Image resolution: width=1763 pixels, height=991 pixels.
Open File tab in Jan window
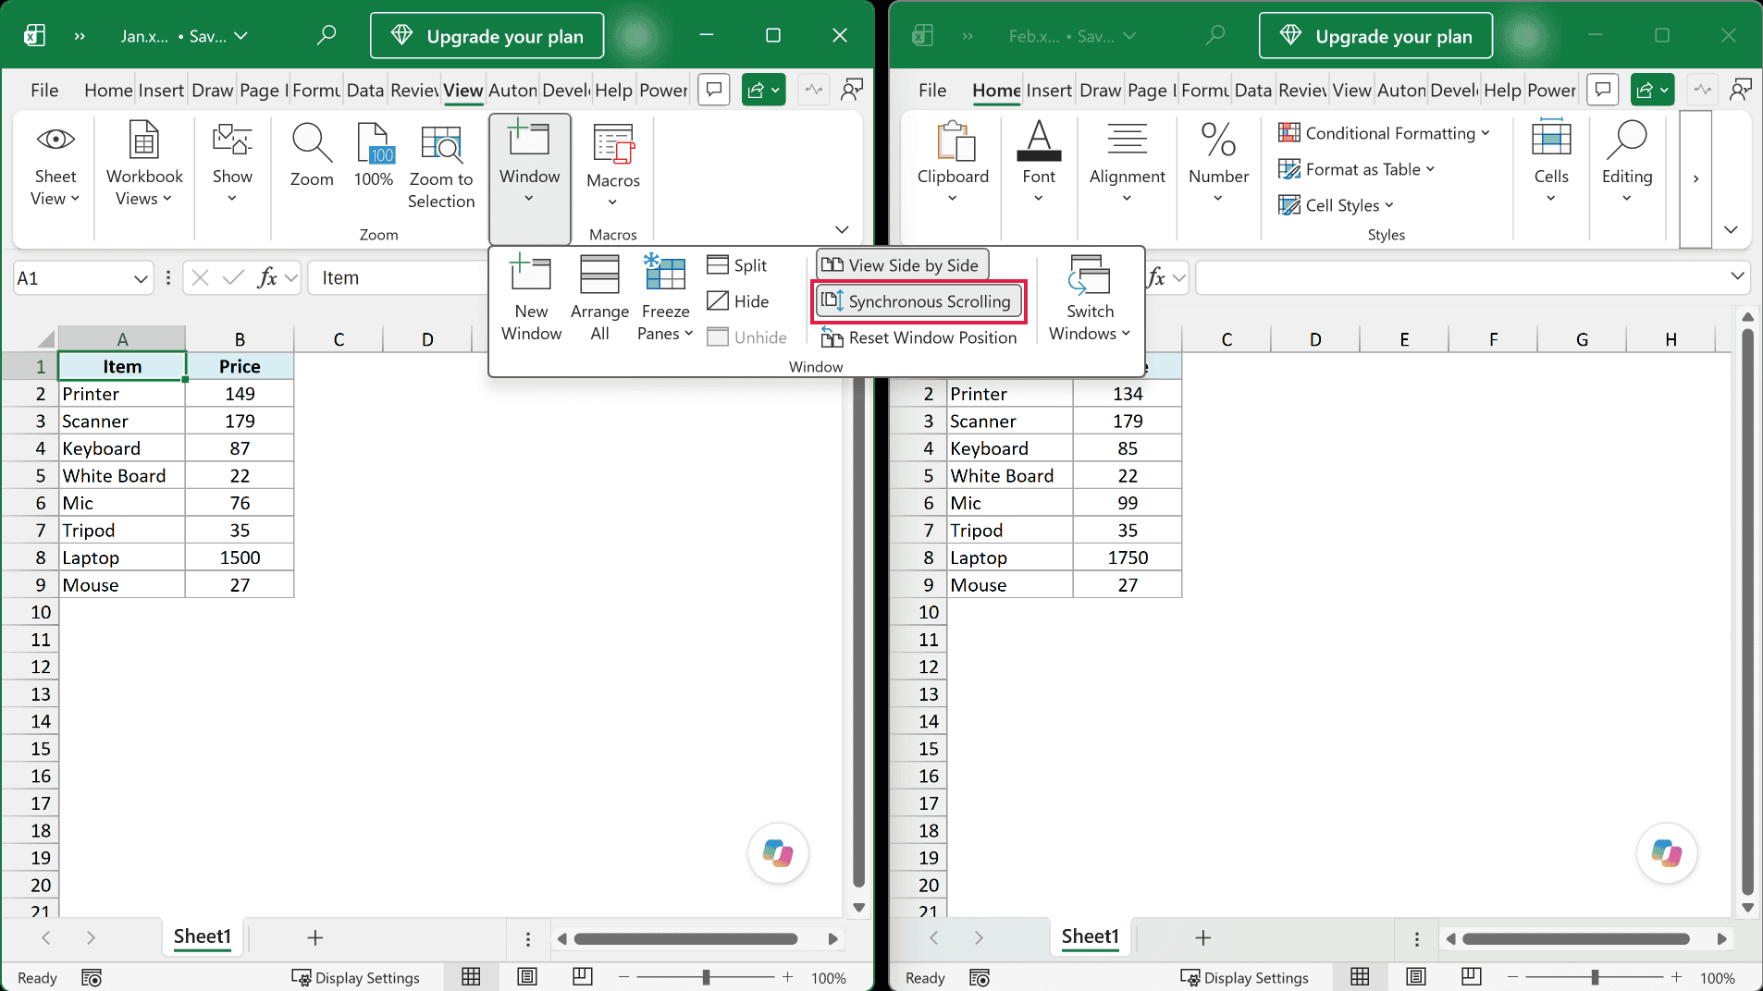[x=44, y=90]
